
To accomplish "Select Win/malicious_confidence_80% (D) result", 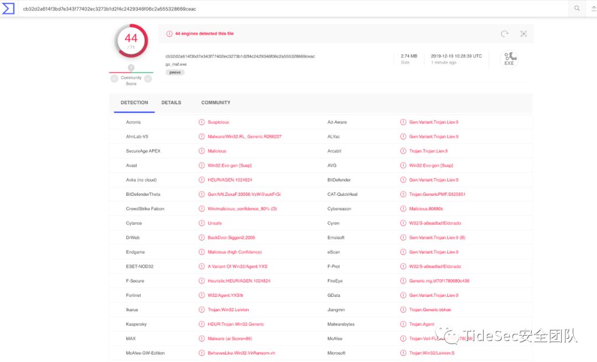I will pyautogui.click(x=242, y=209).
